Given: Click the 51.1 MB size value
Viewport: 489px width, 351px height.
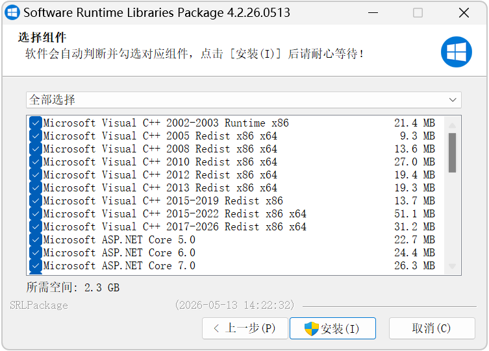Looking at the screenshot, I should [414, 214].
